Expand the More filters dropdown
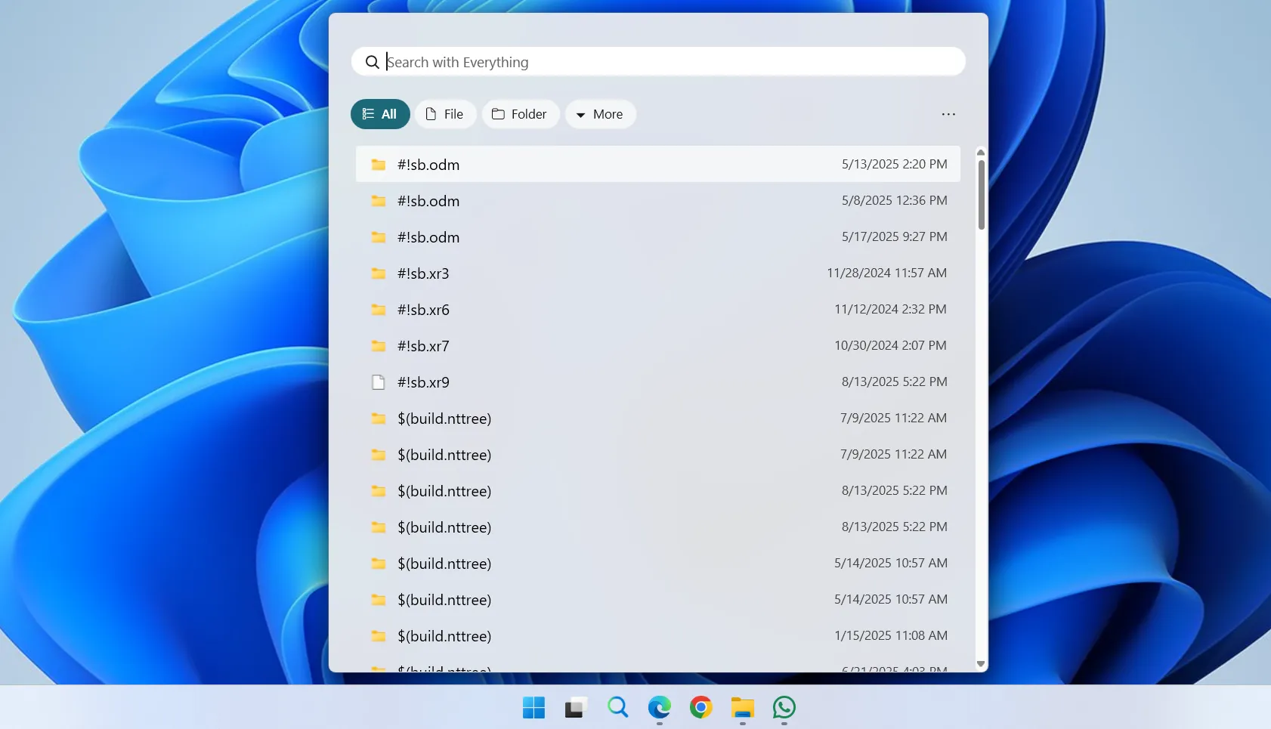The height and width of the screenshot is (729, 1271). coord(600,114)
